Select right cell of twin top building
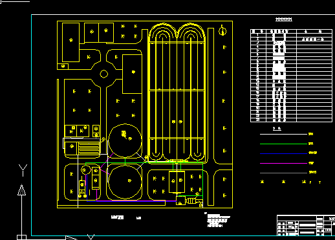Image resolution: width=335 pixels, height=240 pixels. point(106,32)
